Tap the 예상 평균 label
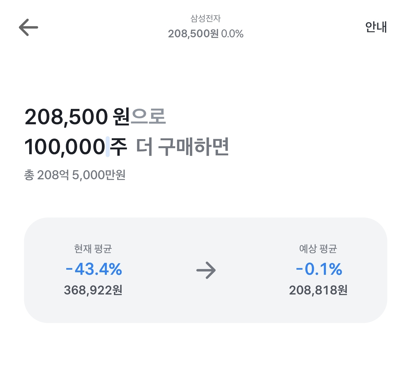 pos(318,249)
